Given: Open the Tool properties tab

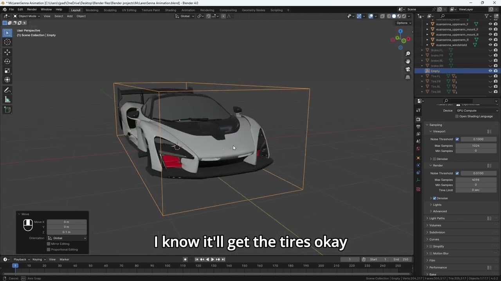Looking at the screenshot, I should 418,110.
